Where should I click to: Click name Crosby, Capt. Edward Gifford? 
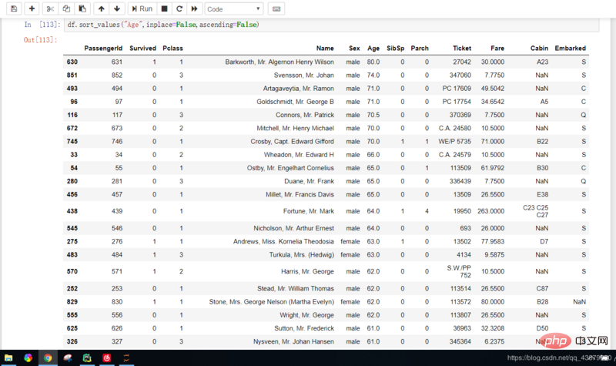click(x=293, y=141)
